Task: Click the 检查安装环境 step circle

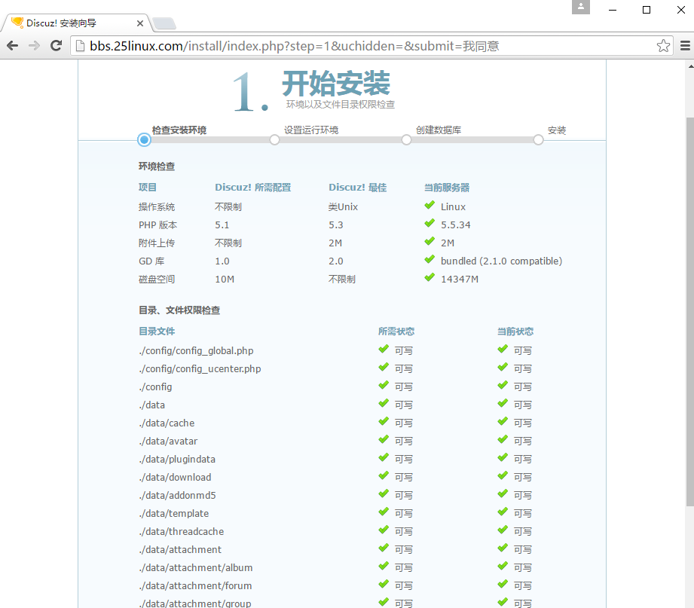Action: pyautogui.click(x=144, y=140)
